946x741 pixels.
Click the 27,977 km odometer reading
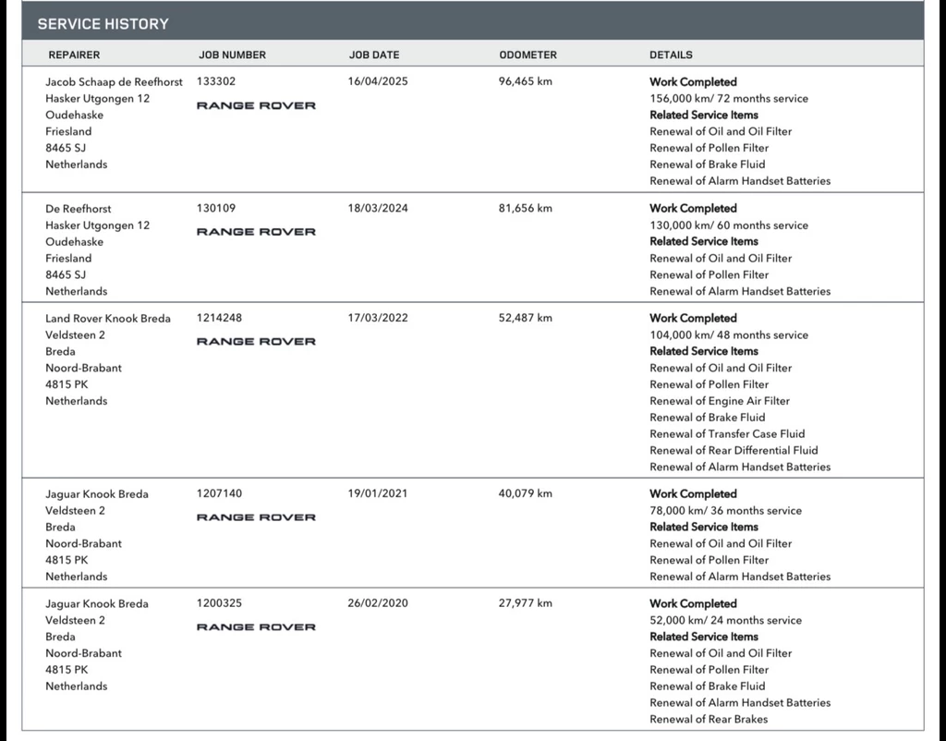pos(525,603)
